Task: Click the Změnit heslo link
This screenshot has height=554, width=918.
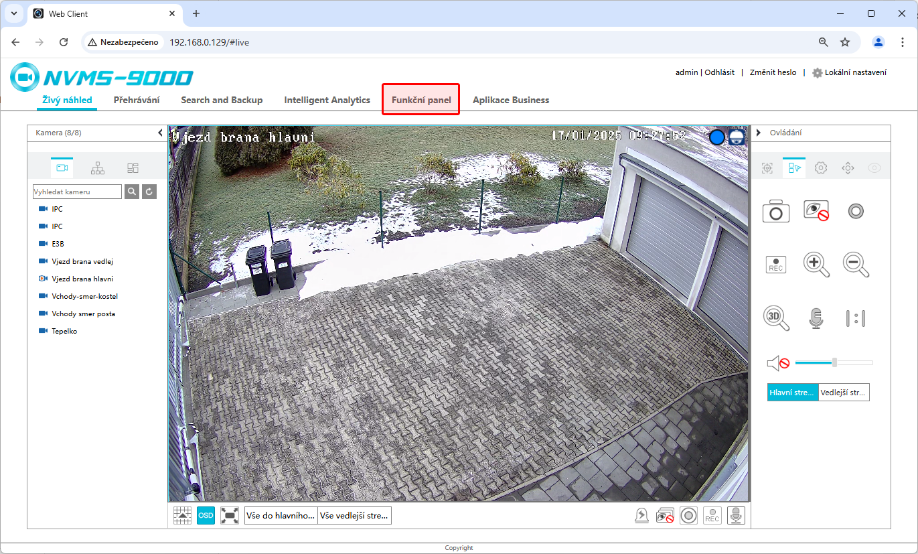Action: (x=773, y=72)
